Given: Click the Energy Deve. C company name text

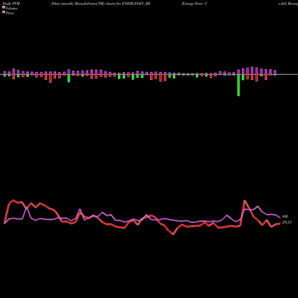Looking at the screenshot, I should [194, 4].
